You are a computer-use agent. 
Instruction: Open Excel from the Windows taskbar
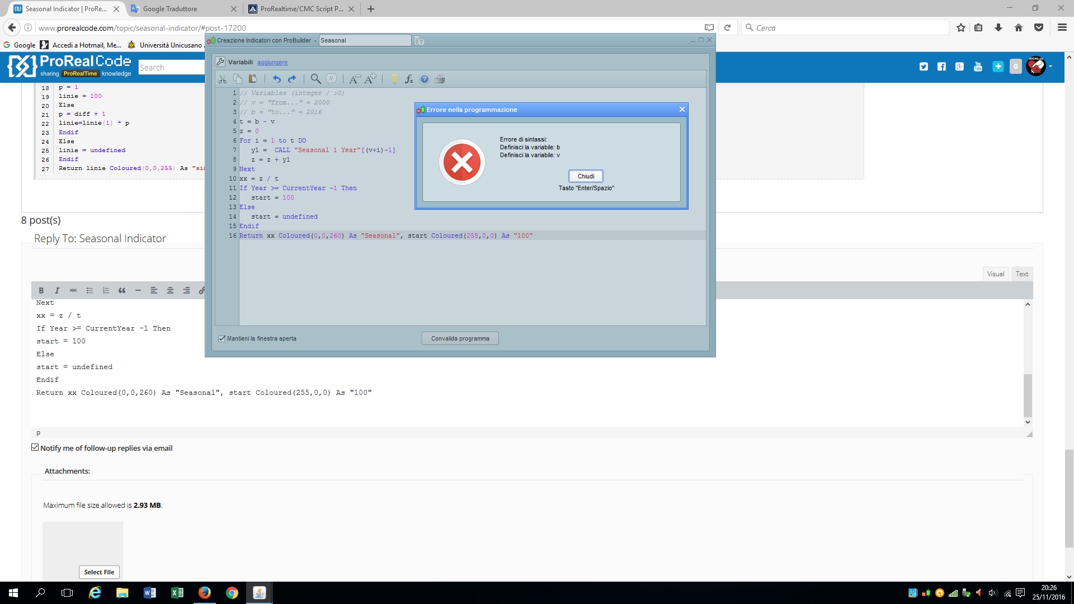pyautogui.click(x=177, y=593)
